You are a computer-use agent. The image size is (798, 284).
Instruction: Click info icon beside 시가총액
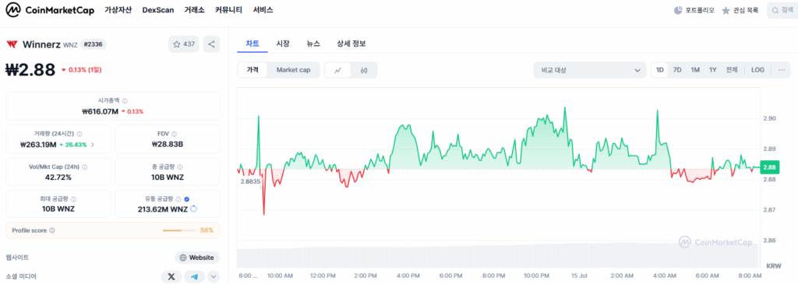[x=125, y=100]
